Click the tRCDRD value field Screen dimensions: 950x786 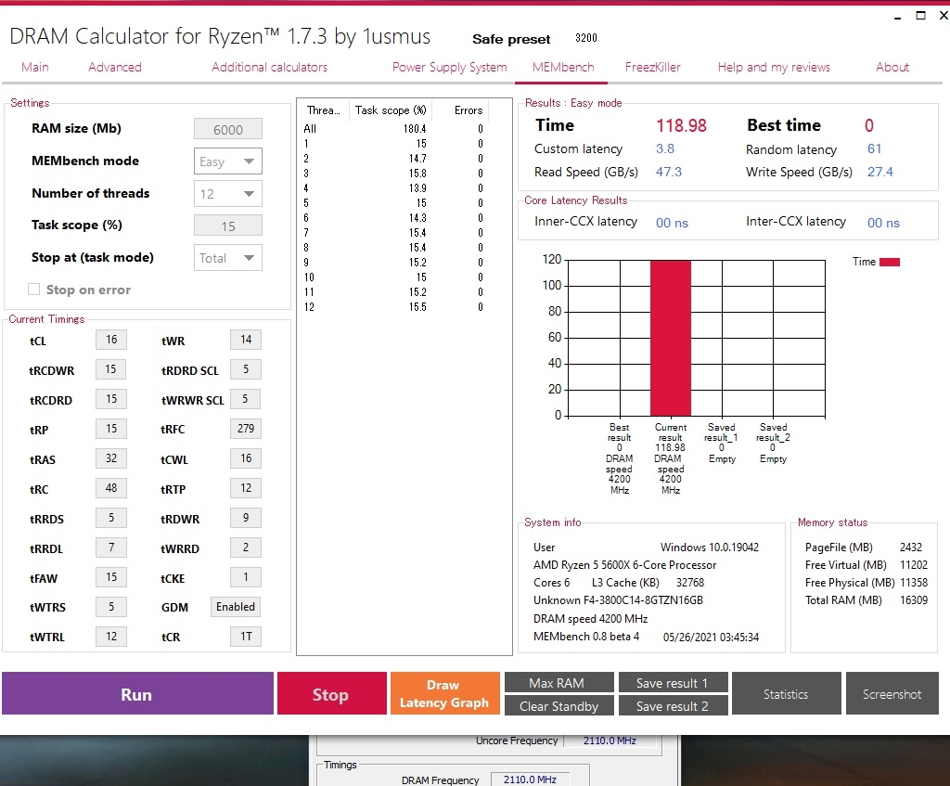point(111,399)
